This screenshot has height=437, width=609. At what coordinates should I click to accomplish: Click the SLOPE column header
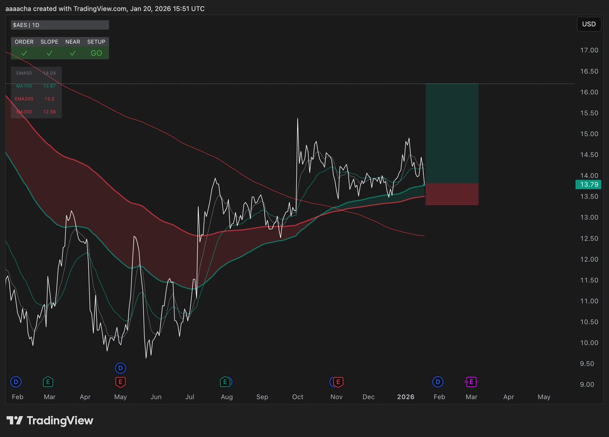[49, 42]
